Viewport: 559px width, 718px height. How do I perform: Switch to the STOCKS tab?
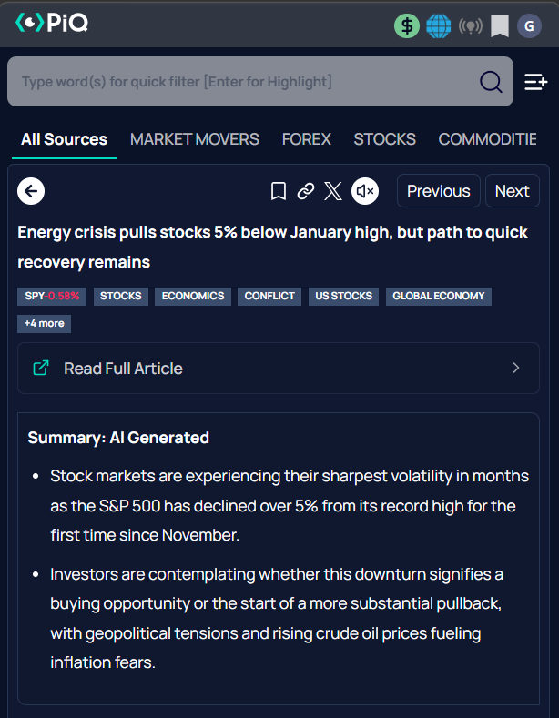(385, 139)
